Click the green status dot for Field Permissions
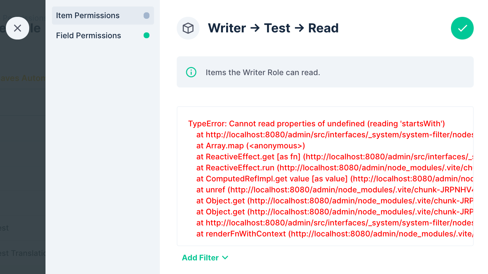The image size is (488, 274). (147, 35)
